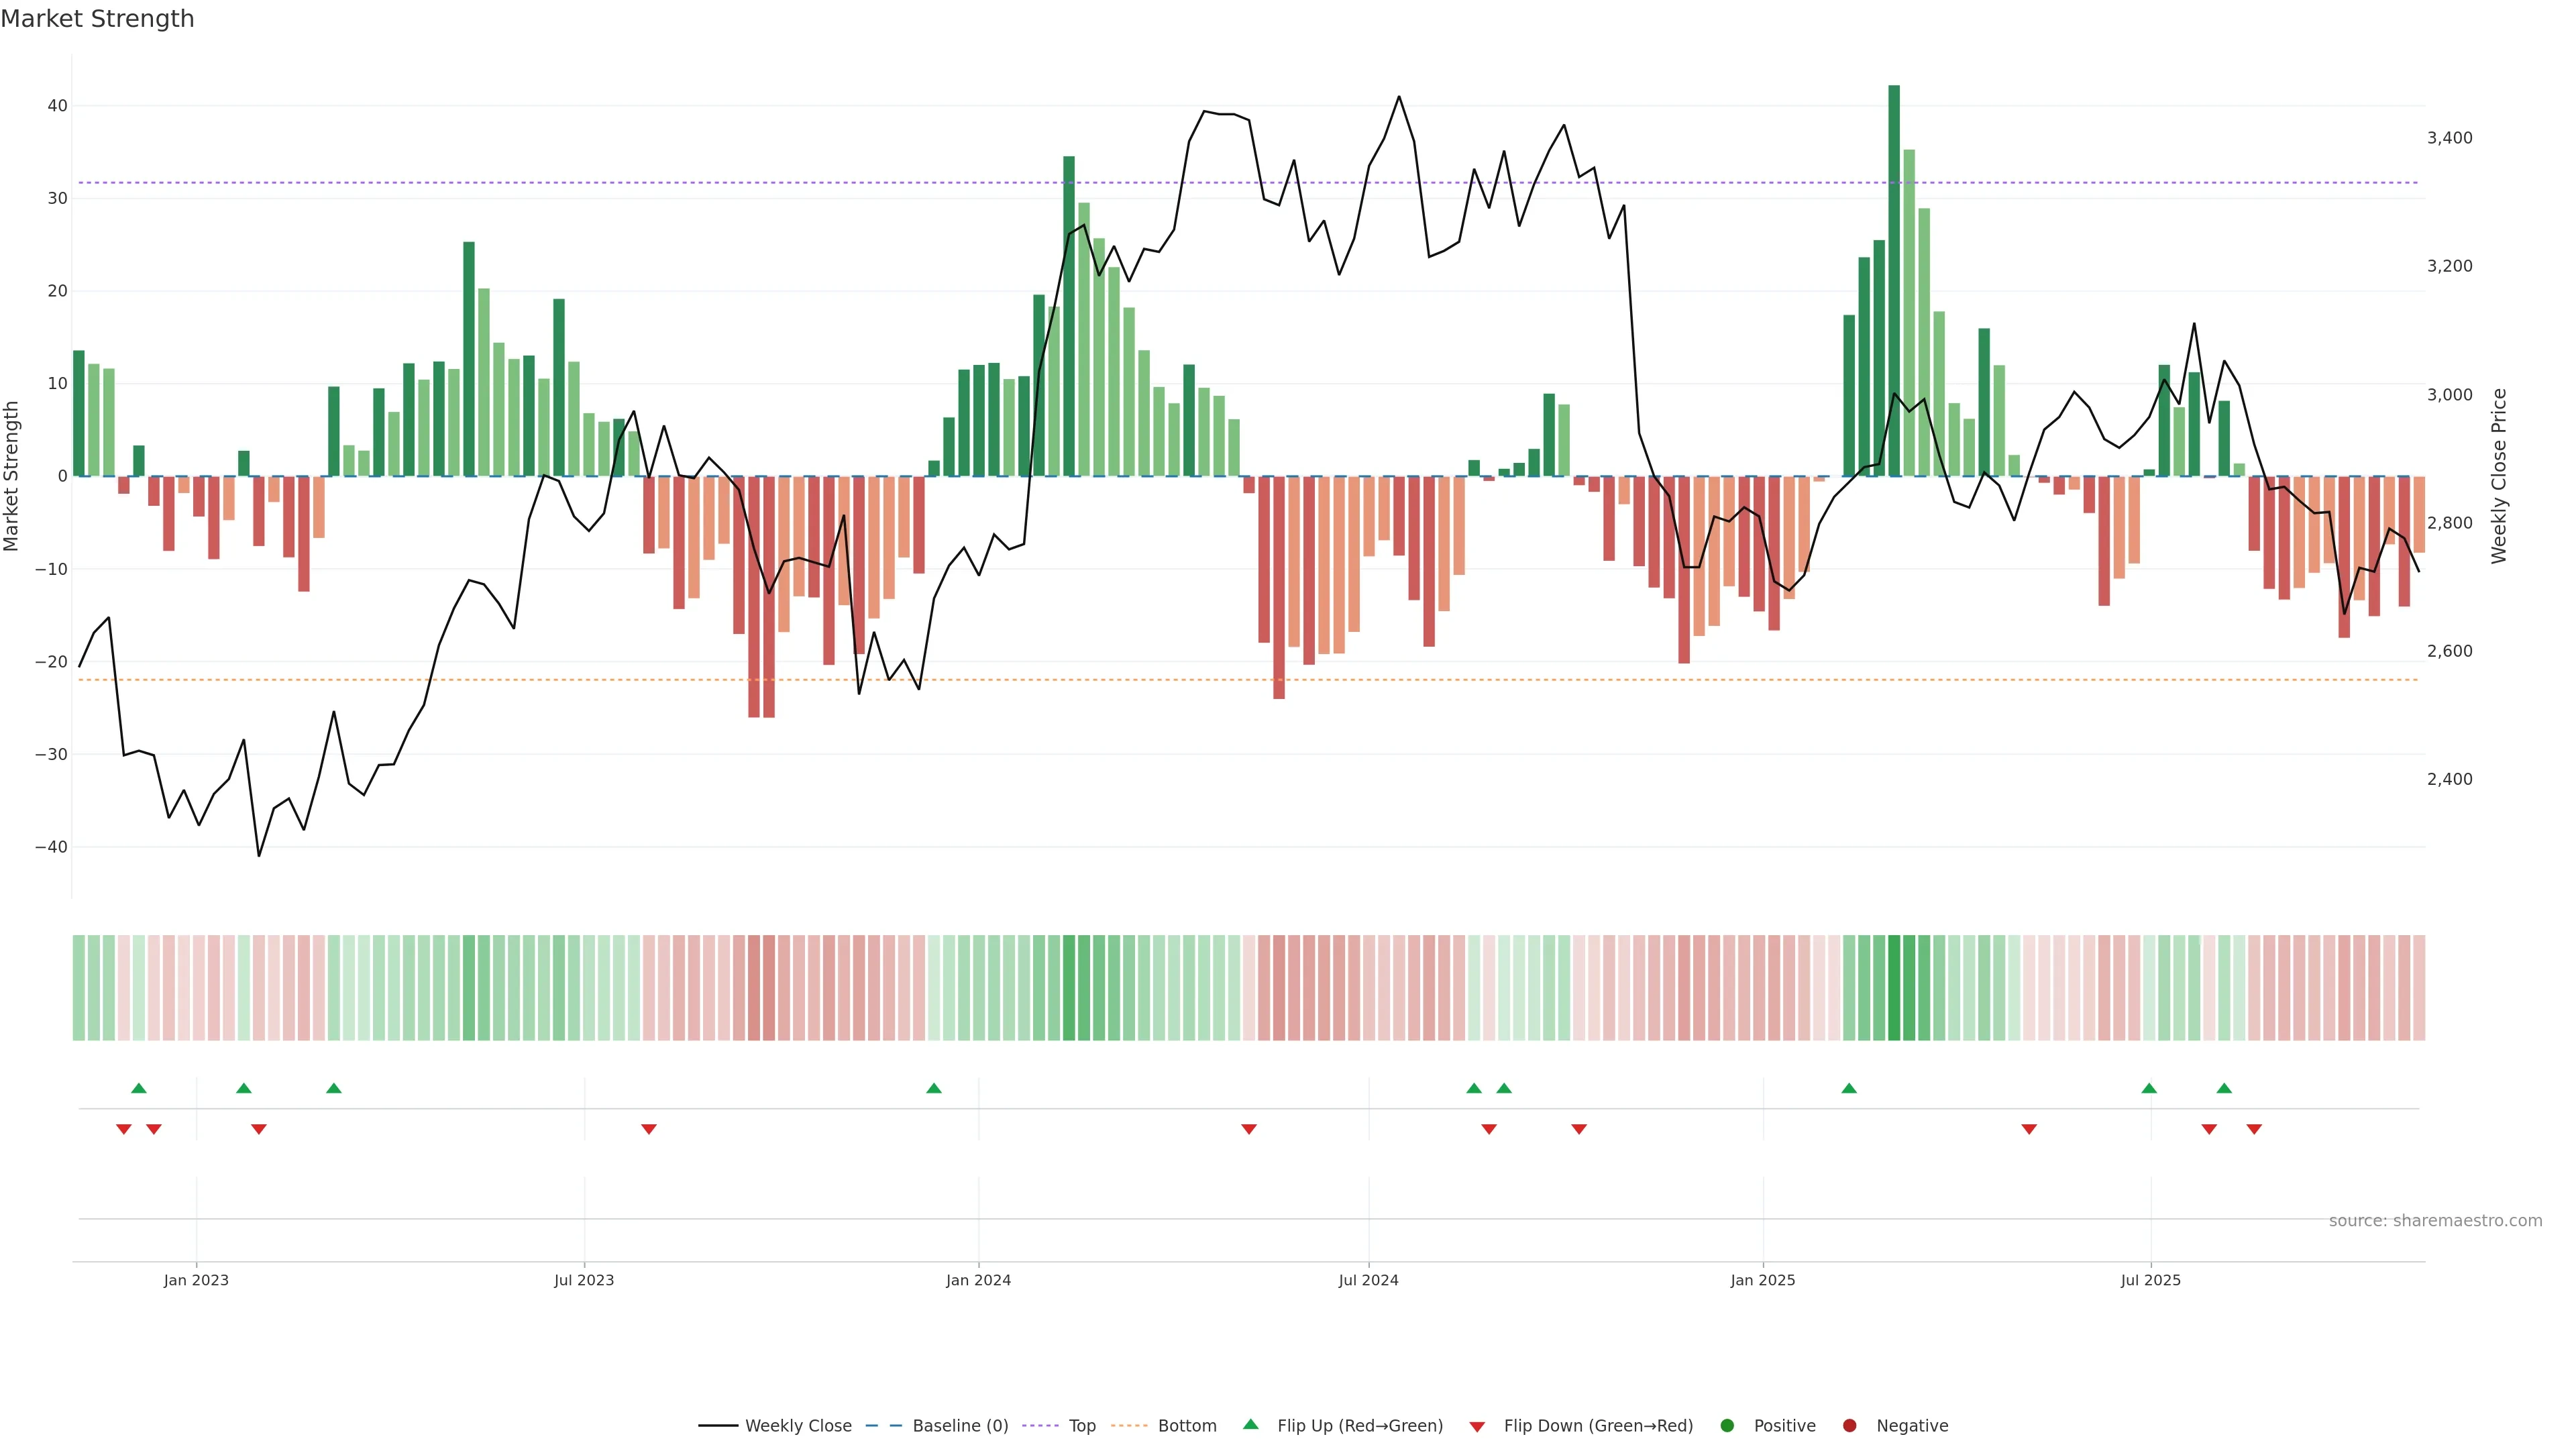Click the leftmost flip up marker
Screen dimensions: 2576x1449
coord(139,1088)
